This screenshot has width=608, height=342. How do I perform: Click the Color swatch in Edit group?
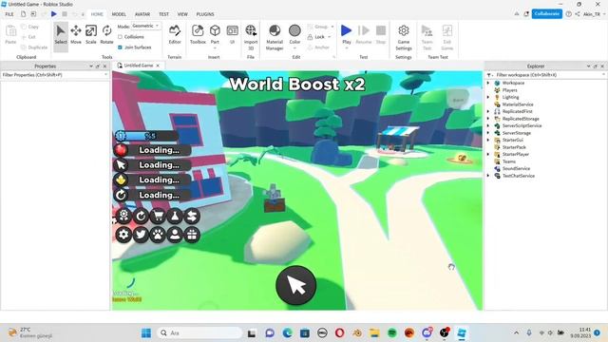point(294,30)
